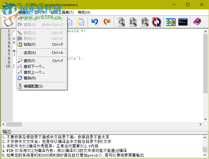Click editor horizontal scrollbar left arrow

[3, 124]
